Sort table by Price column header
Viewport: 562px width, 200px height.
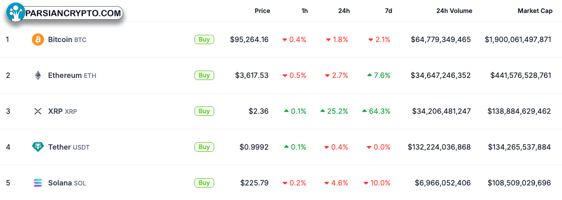click(263, 11)
